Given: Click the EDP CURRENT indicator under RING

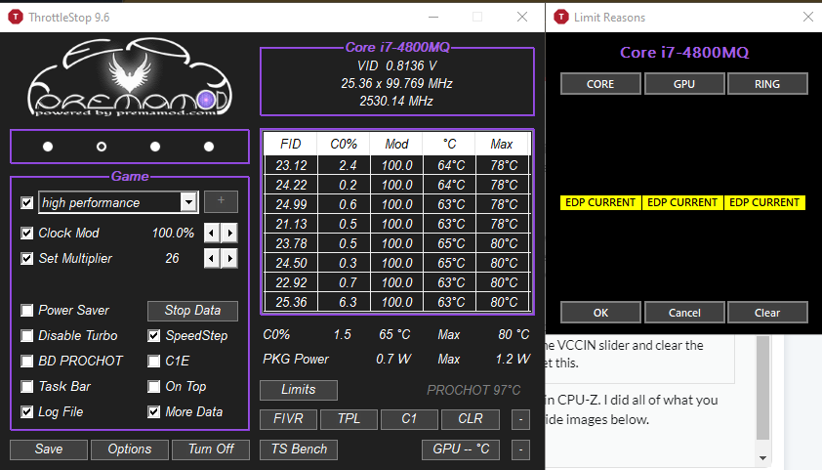Looking at the screenshot, I should pos(764,202).
